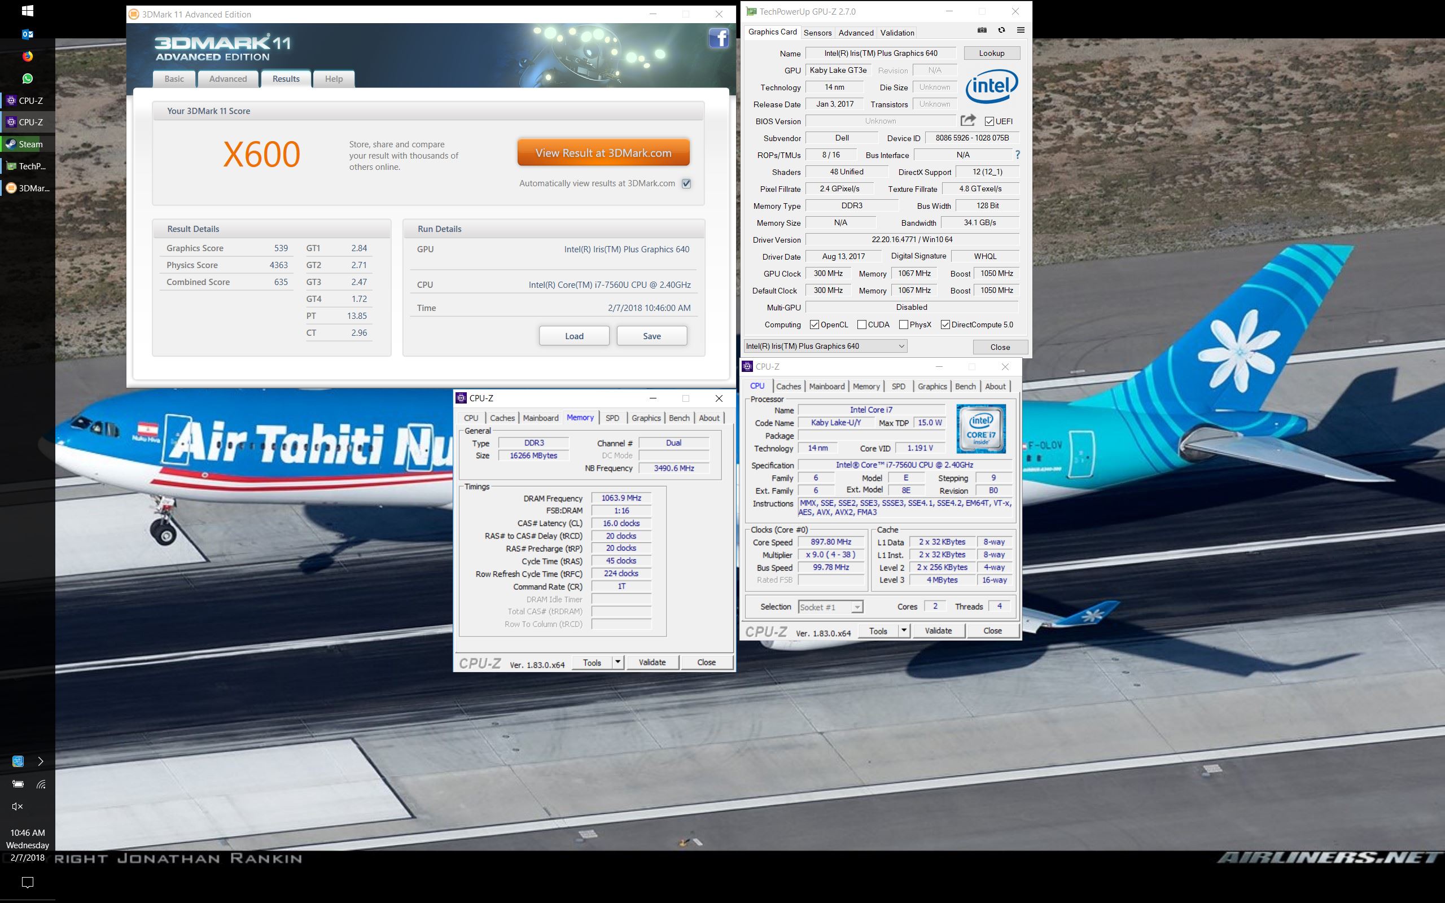Toggle Automatically view results at 3DMark.com checkbox
The width and height of the screenshot is (1445, 903).
686,183
